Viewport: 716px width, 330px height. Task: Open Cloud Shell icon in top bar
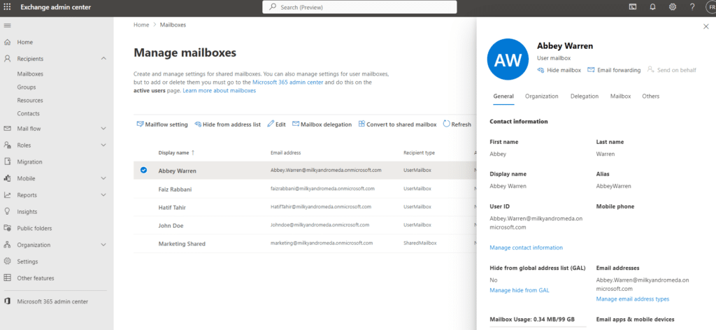tap(632, 7)
